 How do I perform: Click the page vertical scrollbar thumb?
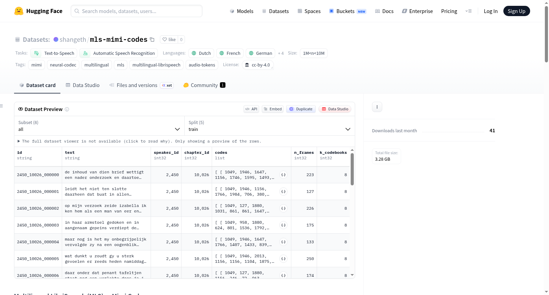[546, 34]
